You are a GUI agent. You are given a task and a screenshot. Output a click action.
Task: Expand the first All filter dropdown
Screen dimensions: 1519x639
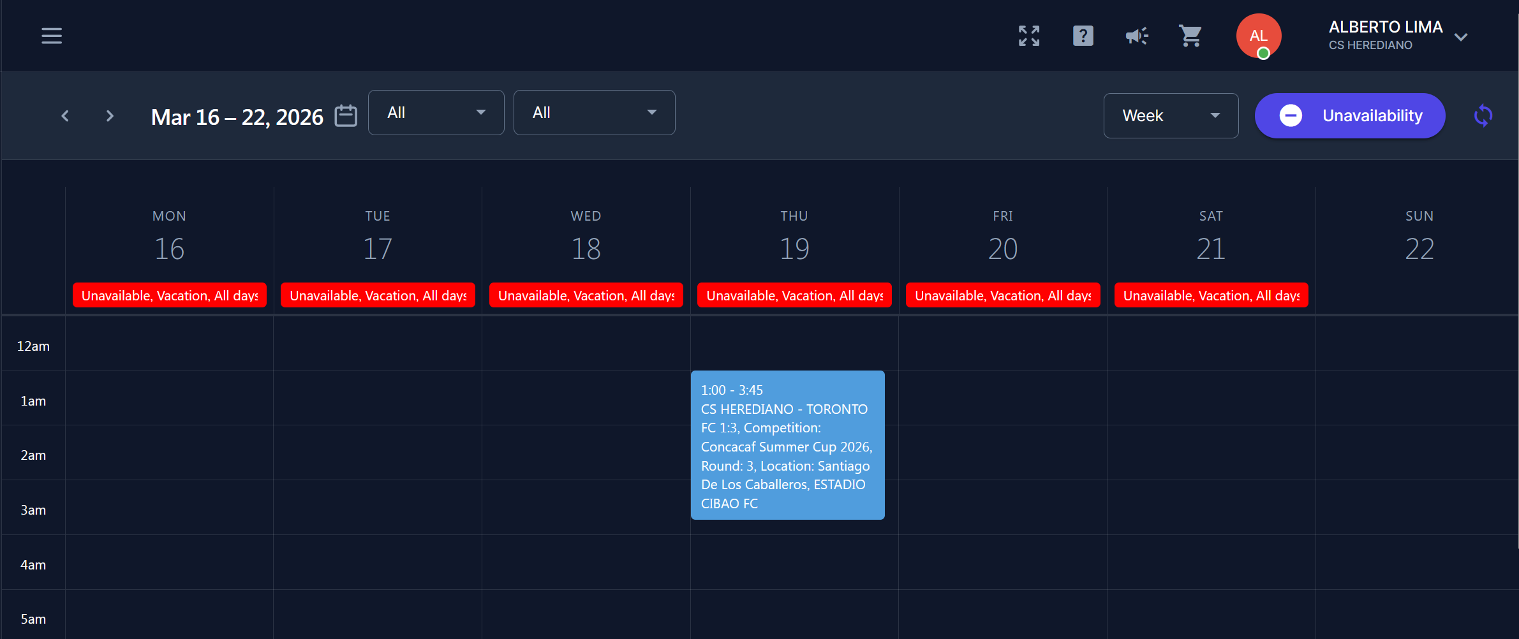coord(436,113)
